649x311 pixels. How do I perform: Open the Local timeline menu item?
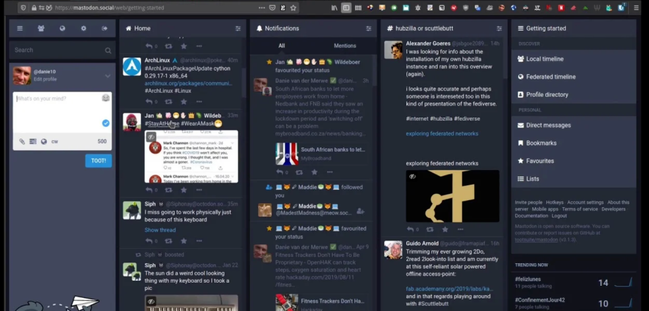tap(574, 59)
